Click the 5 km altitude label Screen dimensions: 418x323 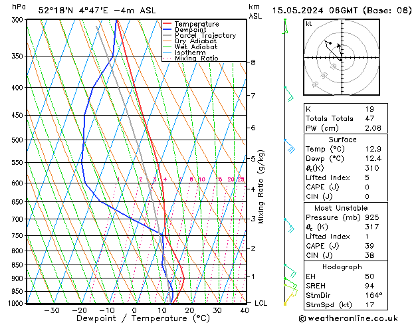pos(253,159)
